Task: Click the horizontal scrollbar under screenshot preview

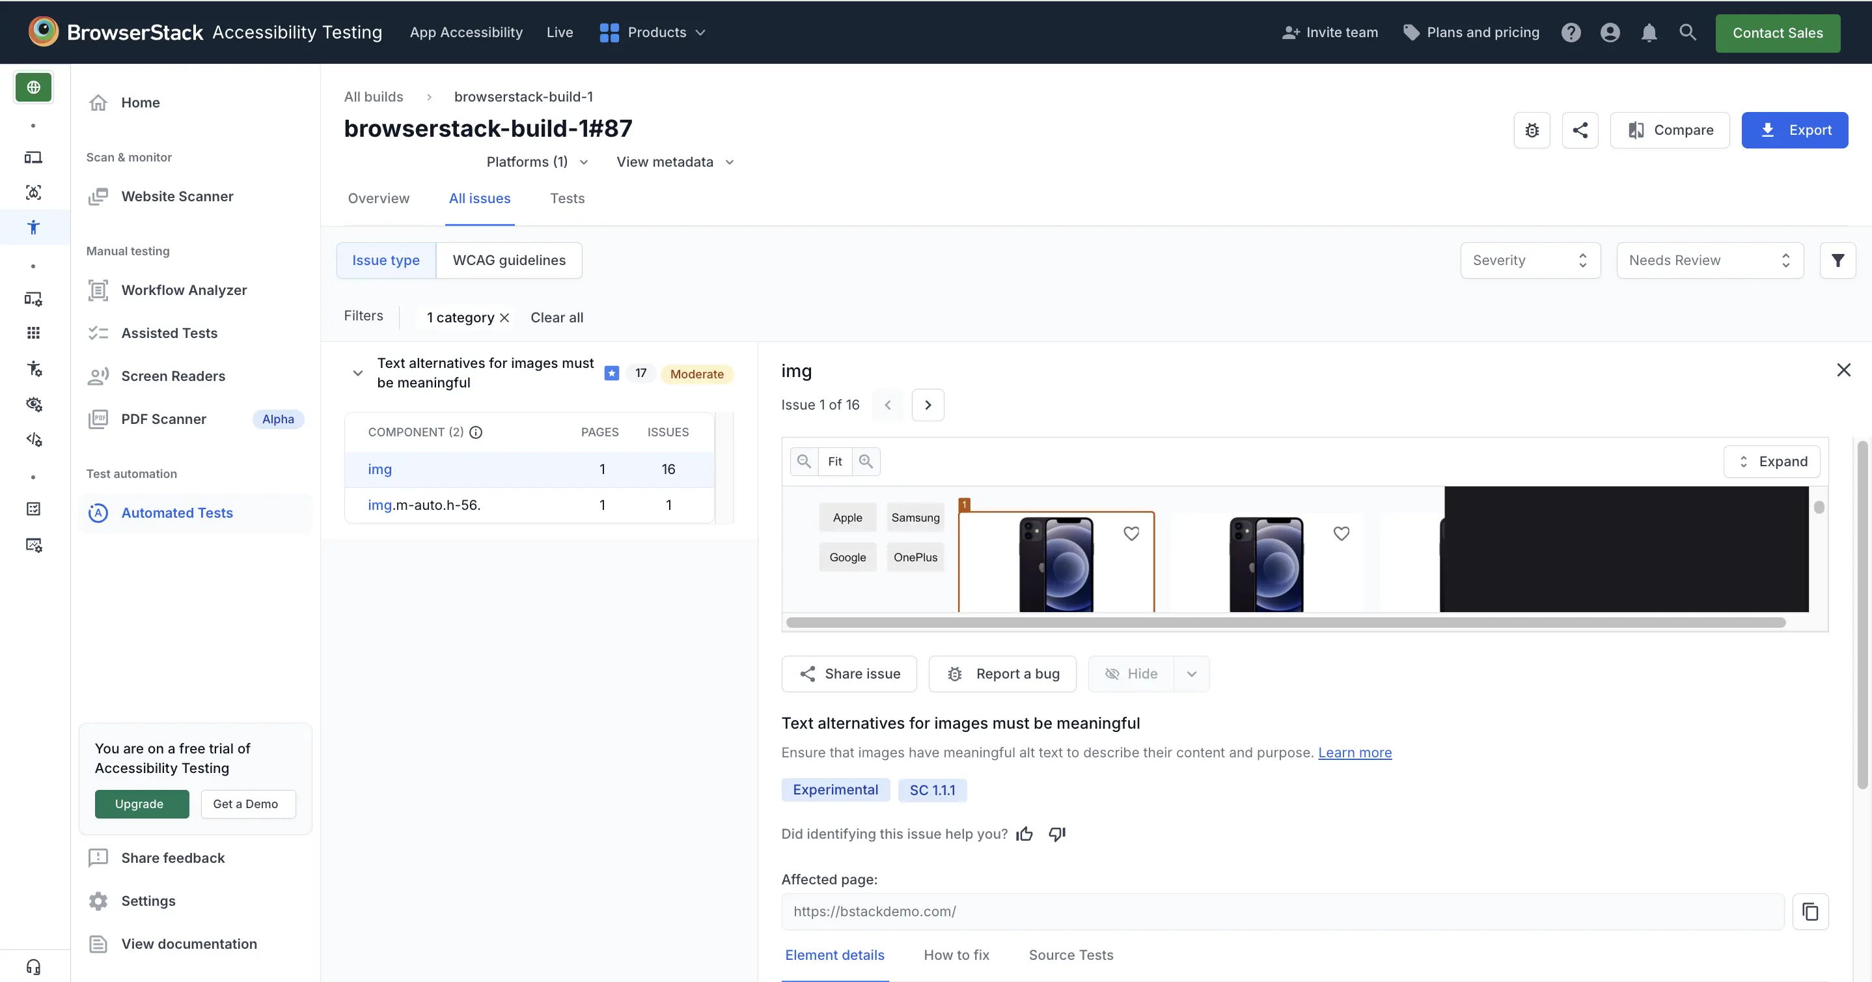Action: (1285, 623)
